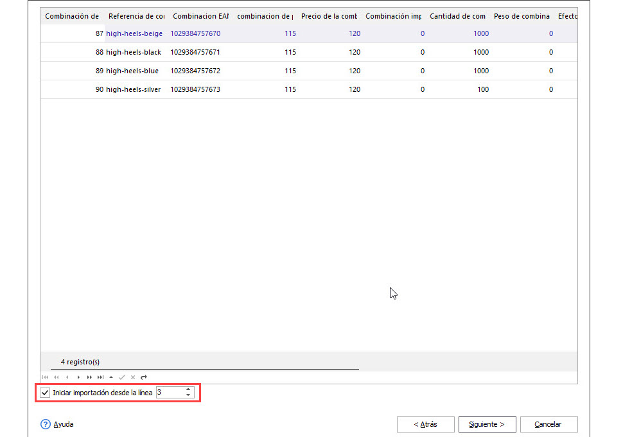
Task: Click the Precio de la comb column header
Action: (329, 16)
